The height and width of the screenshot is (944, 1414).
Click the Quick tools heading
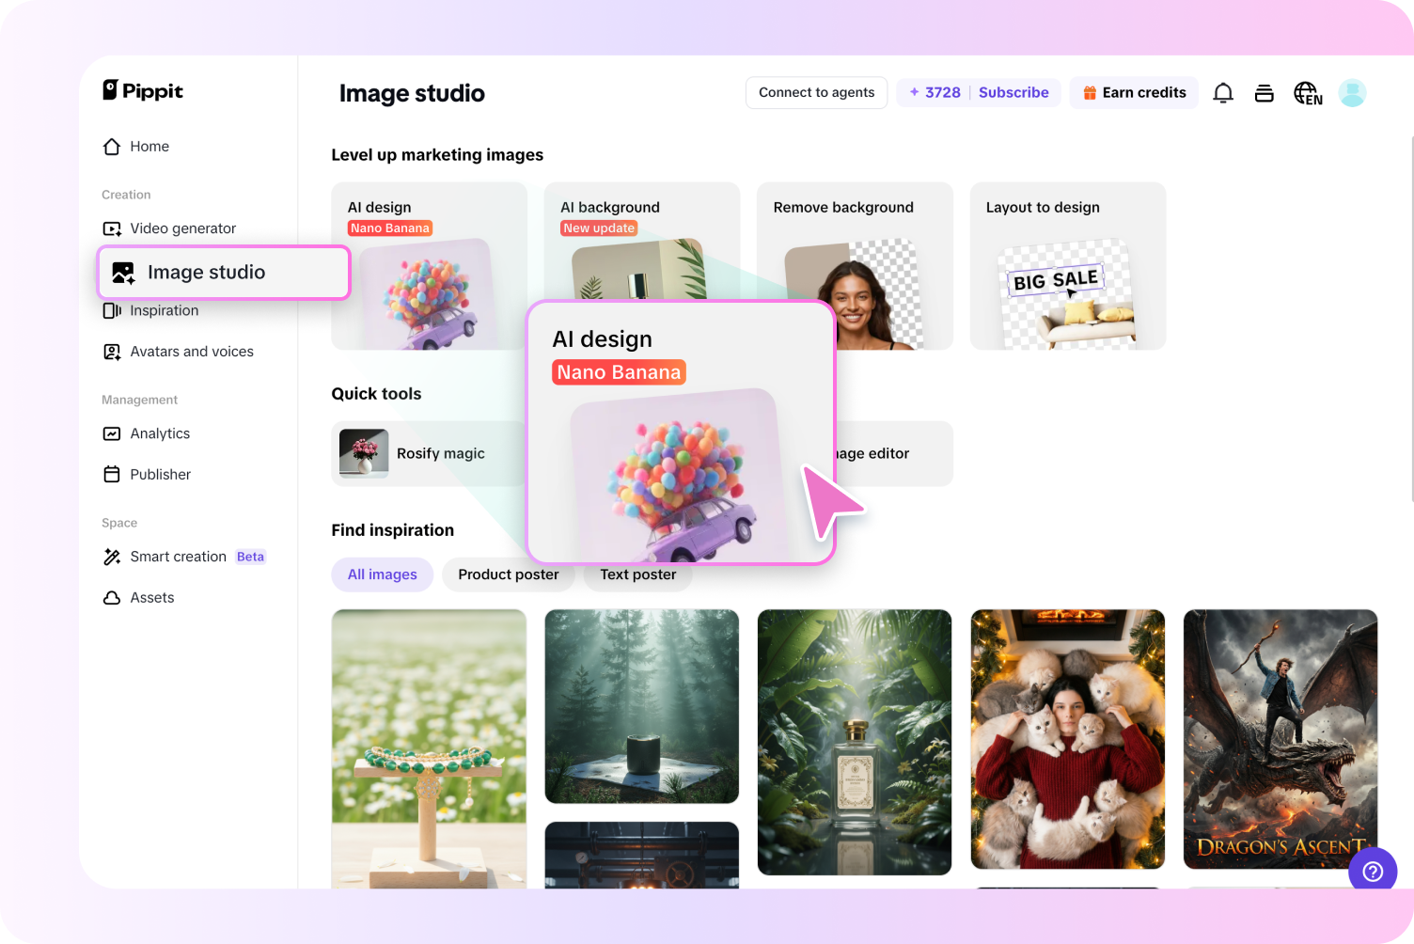point(376,394)
